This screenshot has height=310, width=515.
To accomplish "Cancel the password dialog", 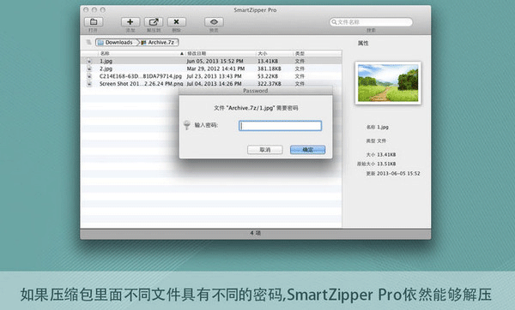I will pyautogui.click(x=264, y=150).
